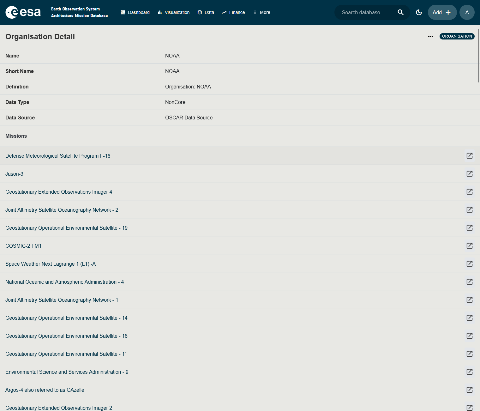
Task: Open the three-dot options menu
Action: click(x=431, y=36)
